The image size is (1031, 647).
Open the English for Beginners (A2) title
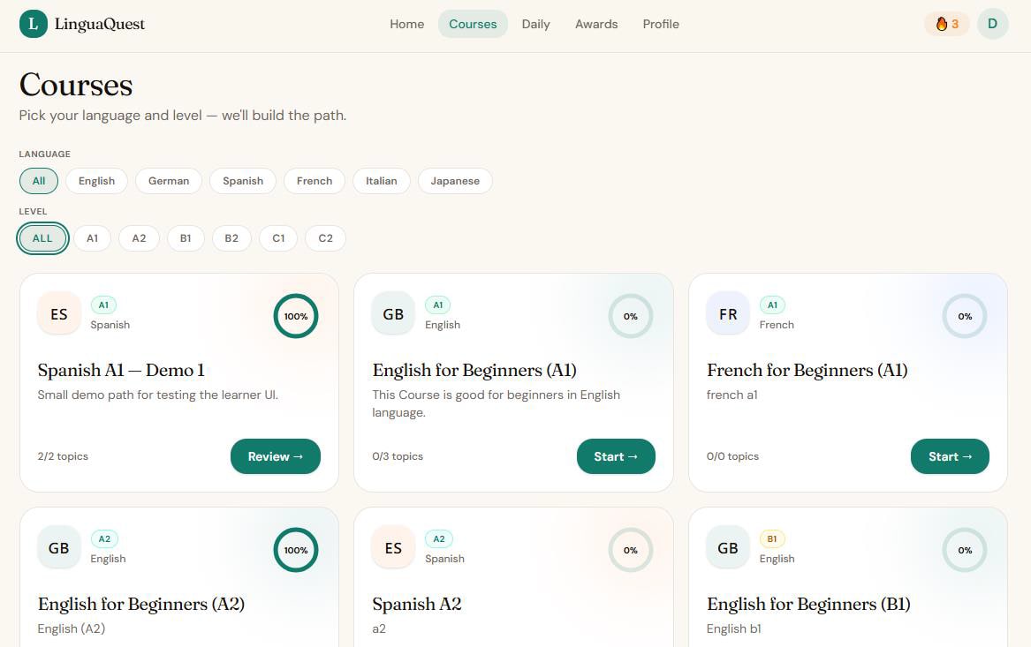[141, 605]
